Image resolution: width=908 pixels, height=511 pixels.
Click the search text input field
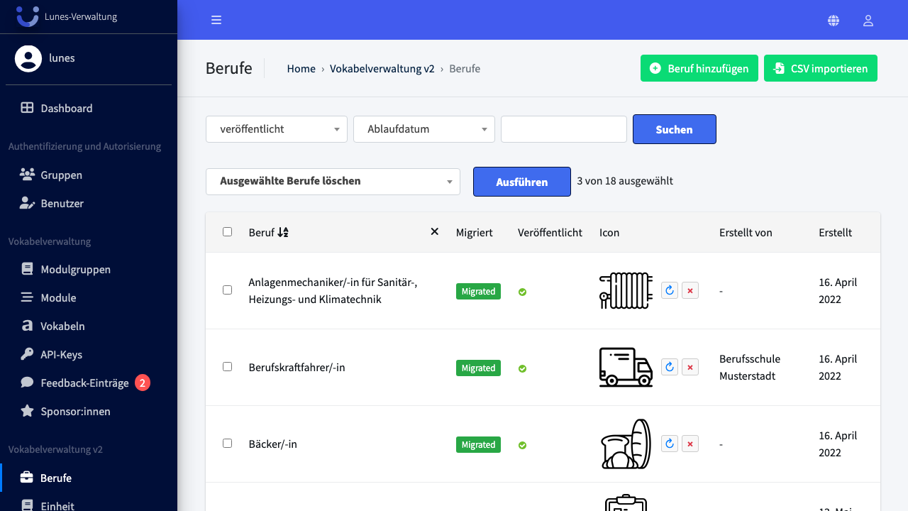[x=564, y=129]
